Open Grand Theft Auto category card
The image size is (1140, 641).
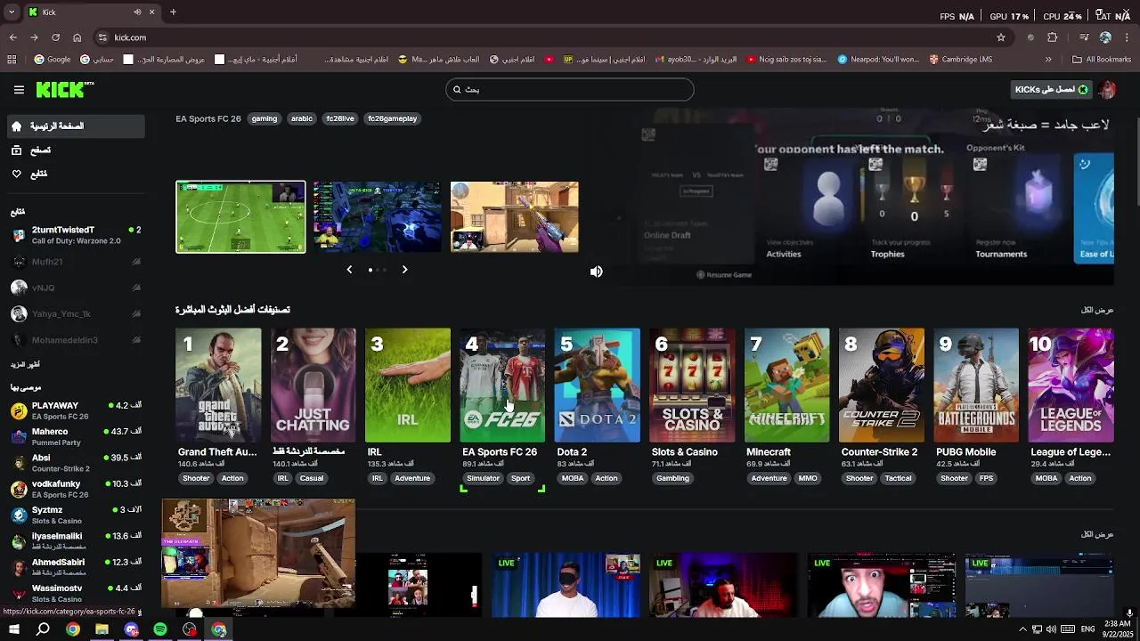(x=218, y=385)
